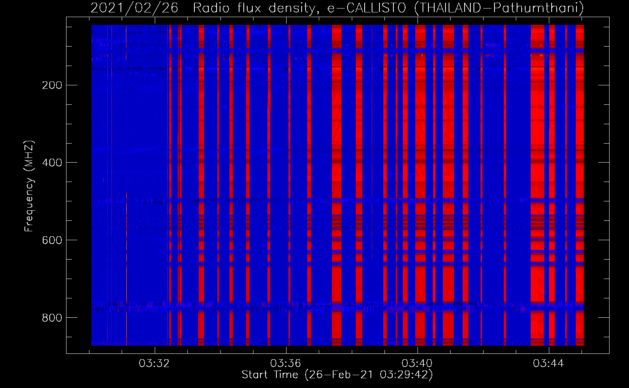The height and width of the screenshot is (388, 629).
Task: Click the "200" frequency tick label
Action: [x=52, y=85]
